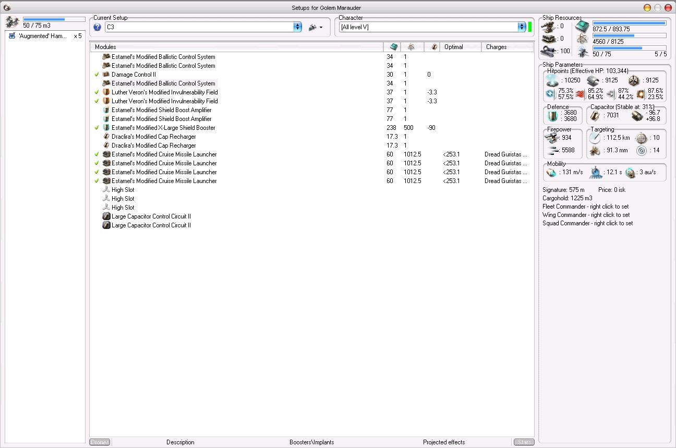This screenshot has width=676, height=448.
Task: Click the powergrid icon beside 4560 / 8125
Action: click(582, 39)
